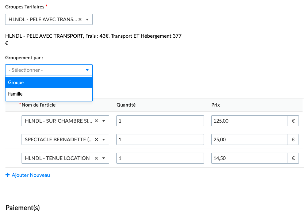Edit the 25,00 price field

(x=249, y=139)
